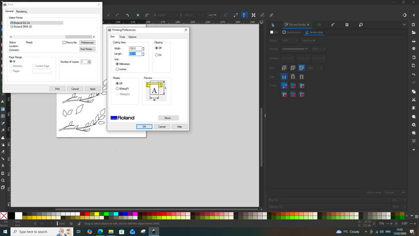Set Clipping to Off
The height and width of the screenshot is (236, 419).
pyautogui.click(x=157, y=48)
